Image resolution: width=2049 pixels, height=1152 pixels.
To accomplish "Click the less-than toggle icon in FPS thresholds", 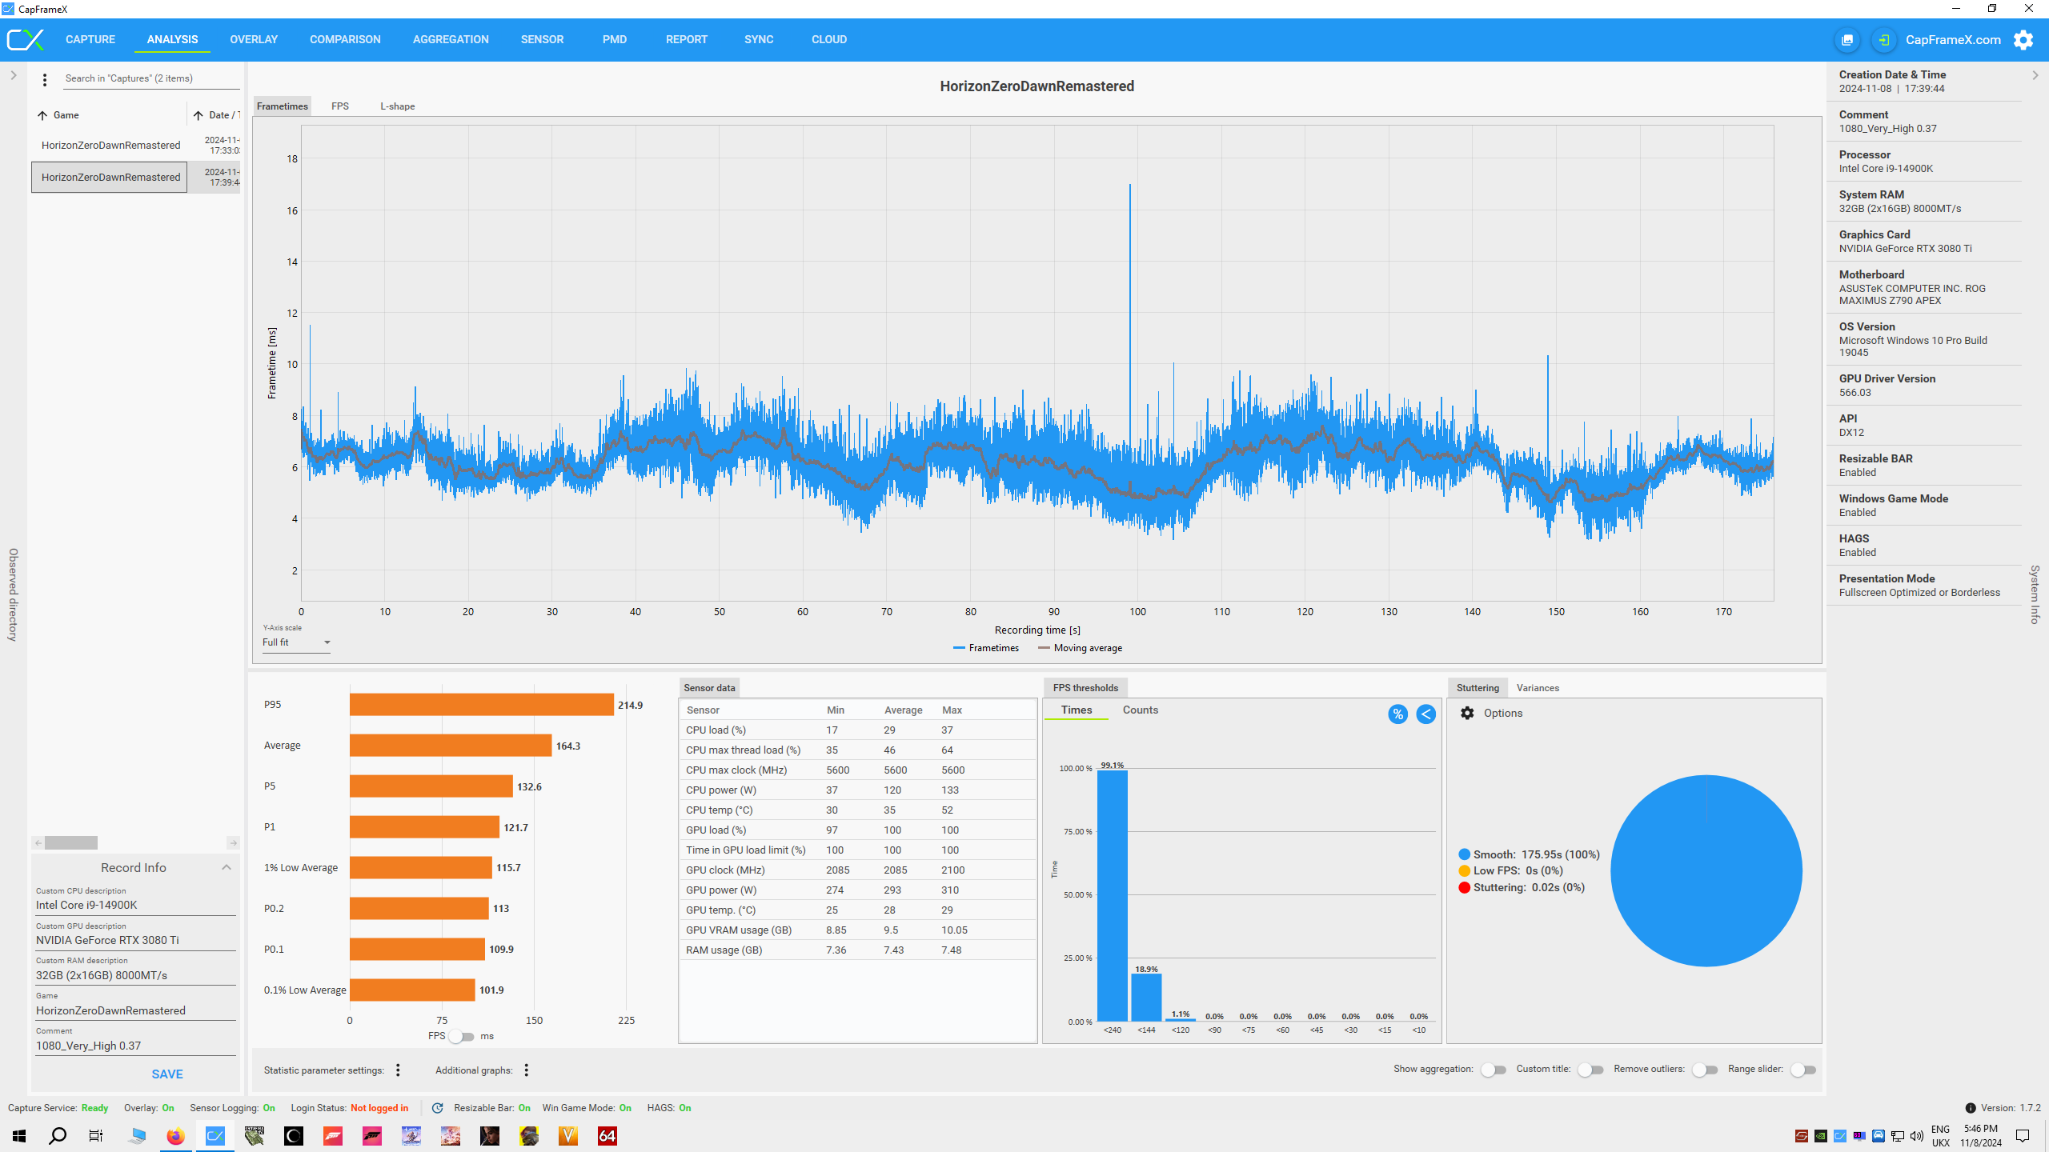I will (1425, 714).
